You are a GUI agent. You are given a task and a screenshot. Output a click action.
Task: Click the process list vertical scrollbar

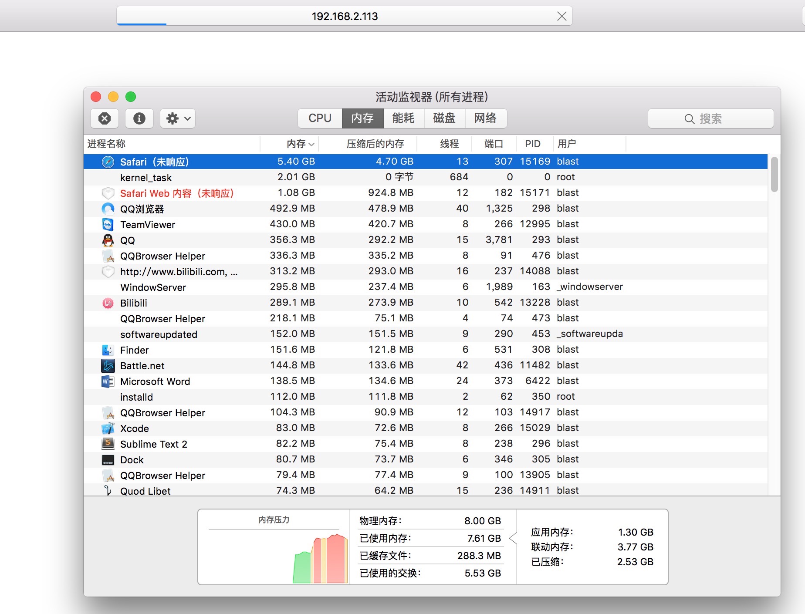click(774, 175)
